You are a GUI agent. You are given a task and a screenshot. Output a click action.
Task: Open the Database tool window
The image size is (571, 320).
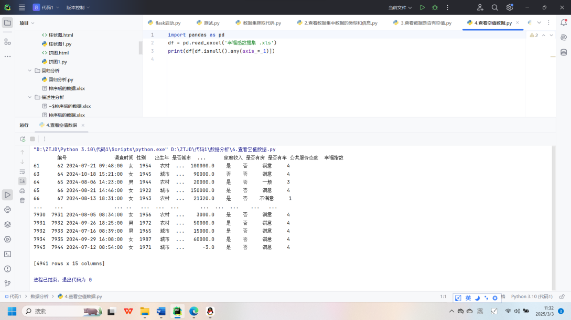(564, 52)
